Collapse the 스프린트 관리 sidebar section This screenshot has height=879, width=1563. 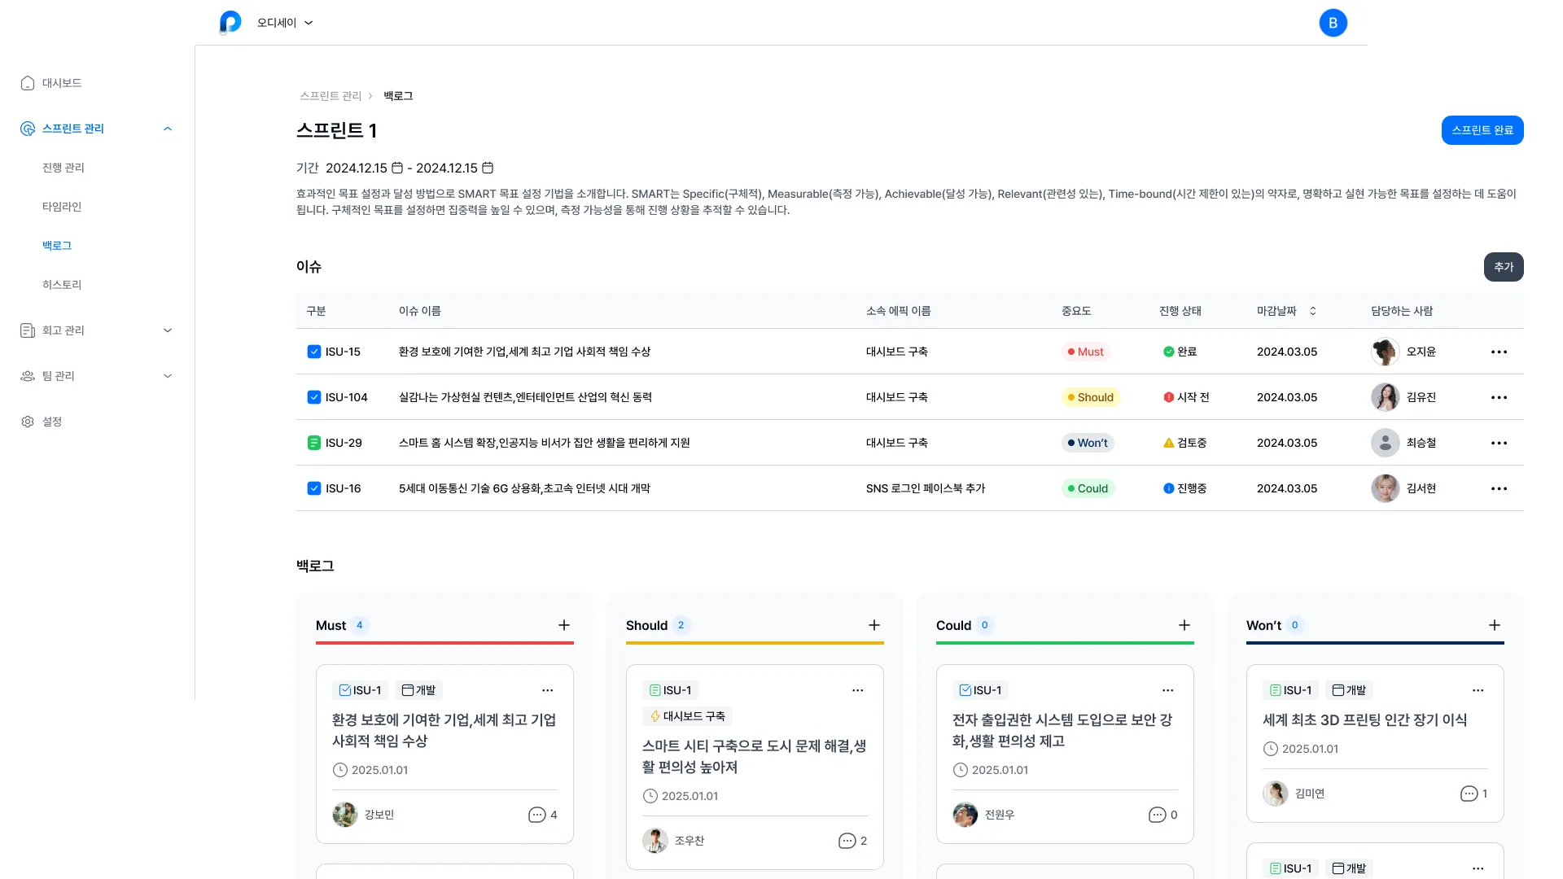pyautogui.click(x=168, y=128)
